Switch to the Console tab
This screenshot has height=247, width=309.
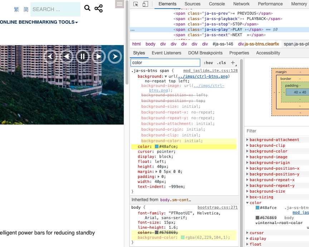click(x=217, y=4)
